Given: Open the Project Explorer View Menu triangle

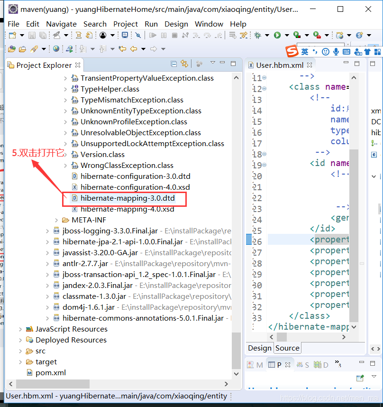Looking at the screenshot, I should [213, 63].
